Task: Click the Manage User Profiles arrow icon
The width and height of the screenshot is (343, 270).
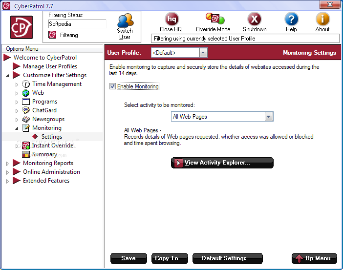Action: point(17,66)
